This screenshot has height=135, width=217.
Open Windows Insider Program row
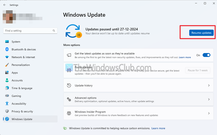(x=138, y=113)
